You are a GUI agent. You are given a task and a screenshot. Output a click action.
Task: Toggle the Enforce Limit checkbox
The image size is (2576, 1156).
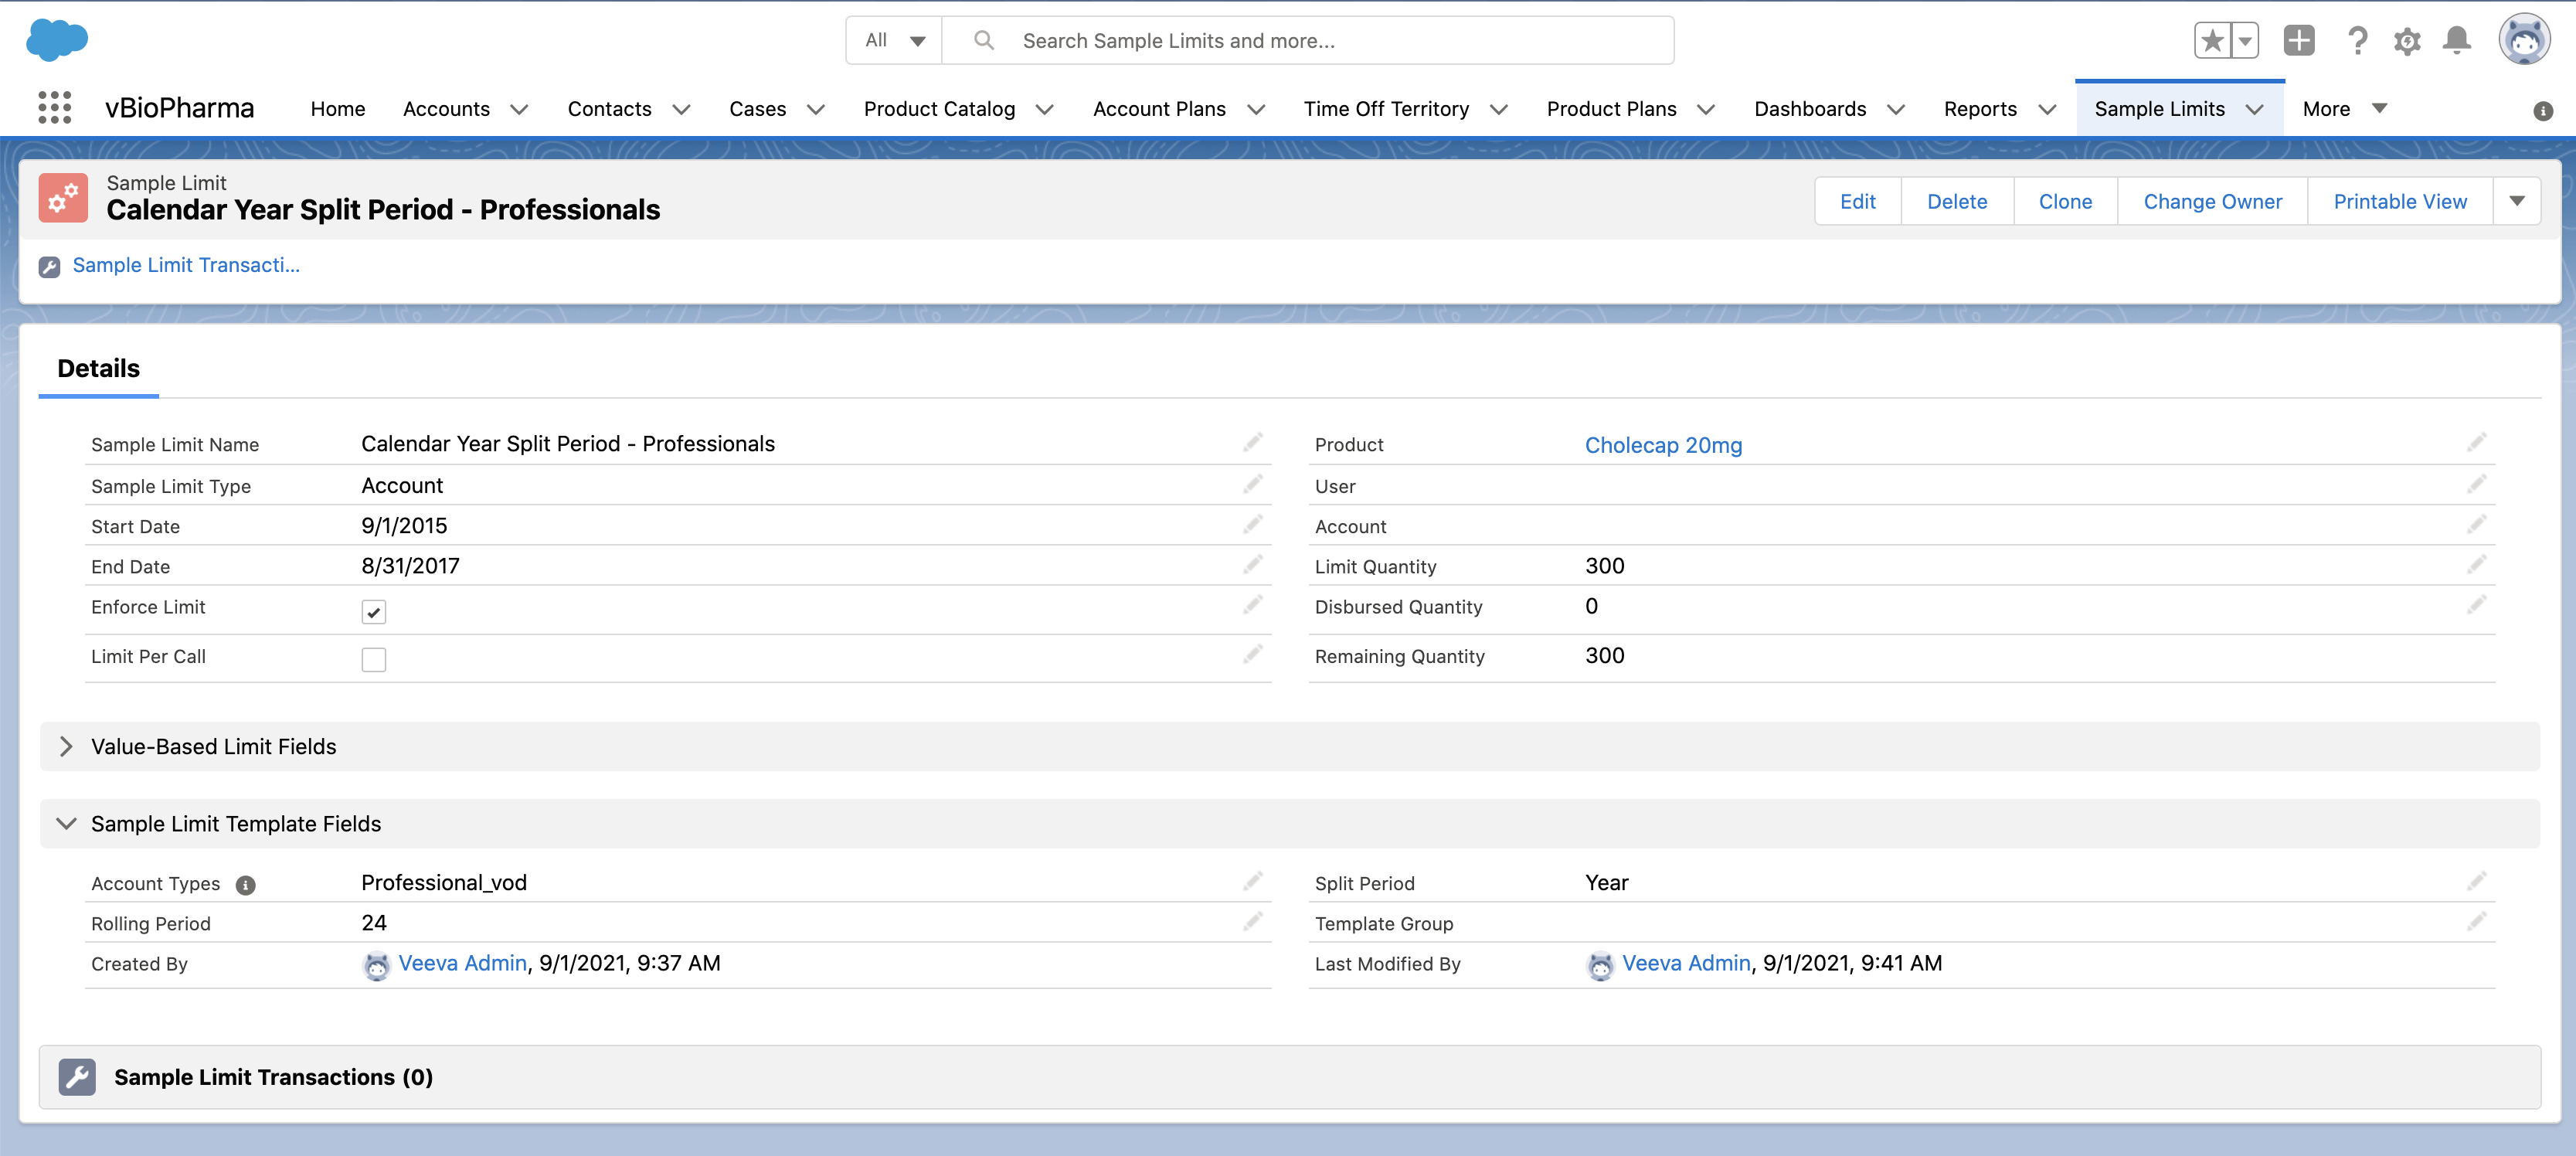click(373, 612)
